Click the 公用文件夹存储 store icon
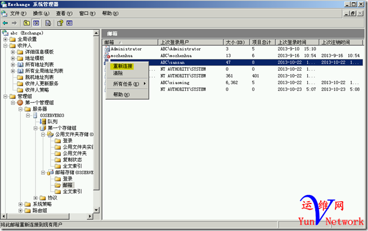The width and height of the screenshot is (368, 231). click(50, 134)
